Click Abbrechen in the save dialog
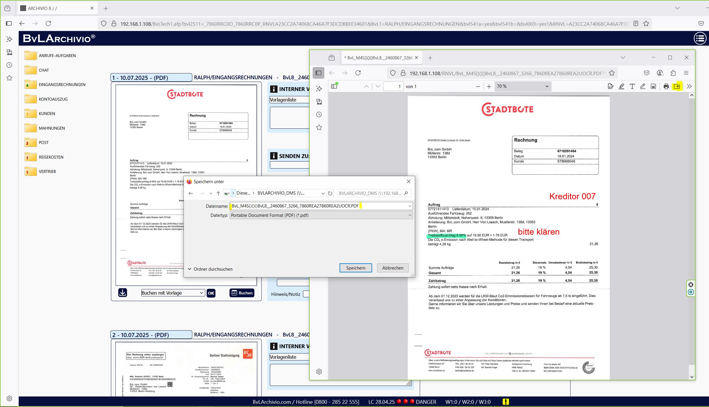 tap(393, 268)
